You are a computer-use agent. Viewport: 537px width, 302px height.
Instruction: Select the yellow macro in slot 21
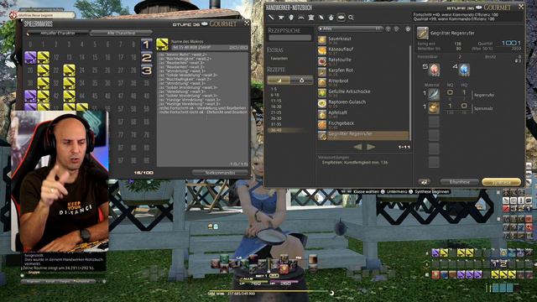(43, 70)
